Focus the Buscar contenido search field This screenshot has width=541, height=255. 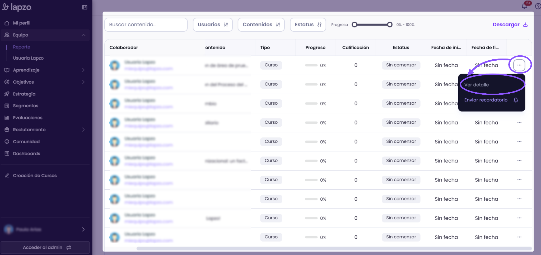click(146, 25)
